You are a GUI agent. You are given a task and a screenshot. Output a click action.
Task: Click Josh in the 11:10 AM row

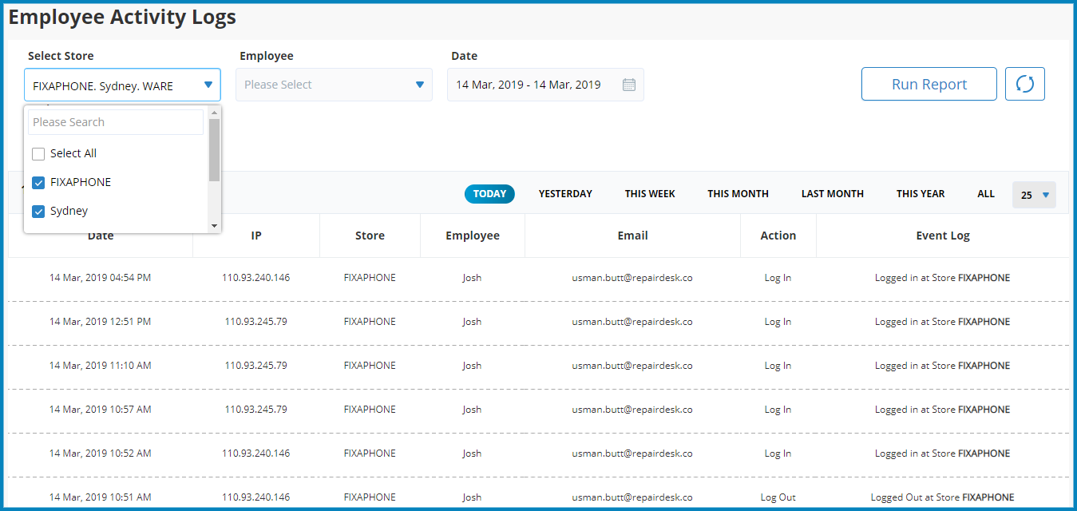tap(472, 366)
